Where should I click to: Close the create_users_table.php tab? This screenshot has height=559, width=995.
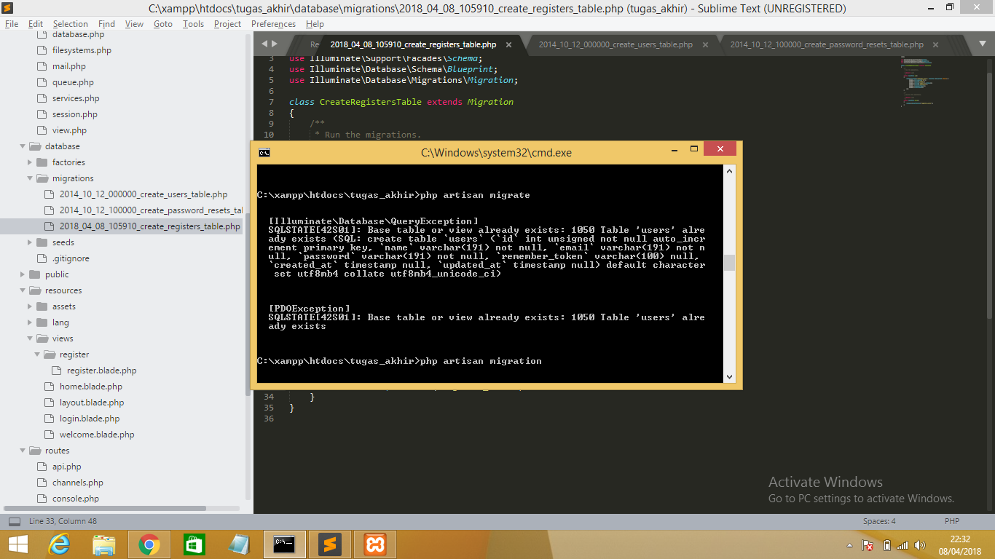(x=706, y=44)
